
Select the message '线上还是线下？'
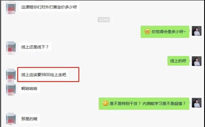coord(35,47)
